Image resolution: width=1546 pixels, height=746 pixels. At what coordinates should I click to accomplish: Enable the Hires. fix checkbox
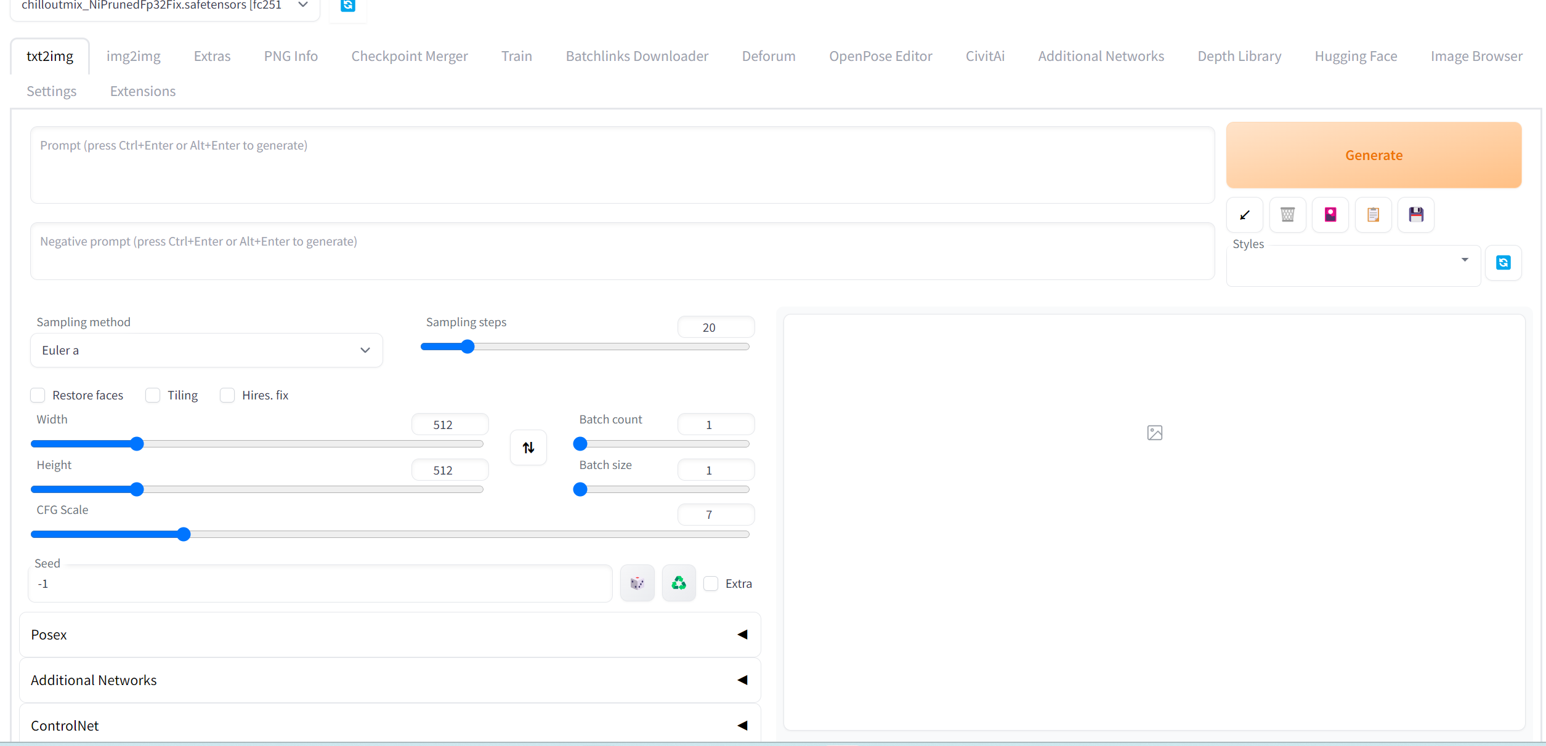click(x=227, y=395)
